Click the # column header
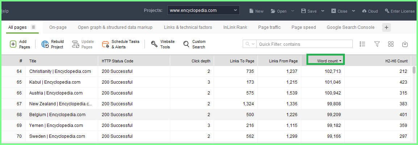The height and width of the screenshot is (145, 418). point(14,61)
